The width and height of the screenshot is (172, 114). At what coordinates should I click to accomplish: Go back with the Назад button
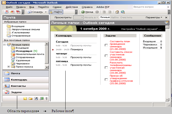[87, 12]
